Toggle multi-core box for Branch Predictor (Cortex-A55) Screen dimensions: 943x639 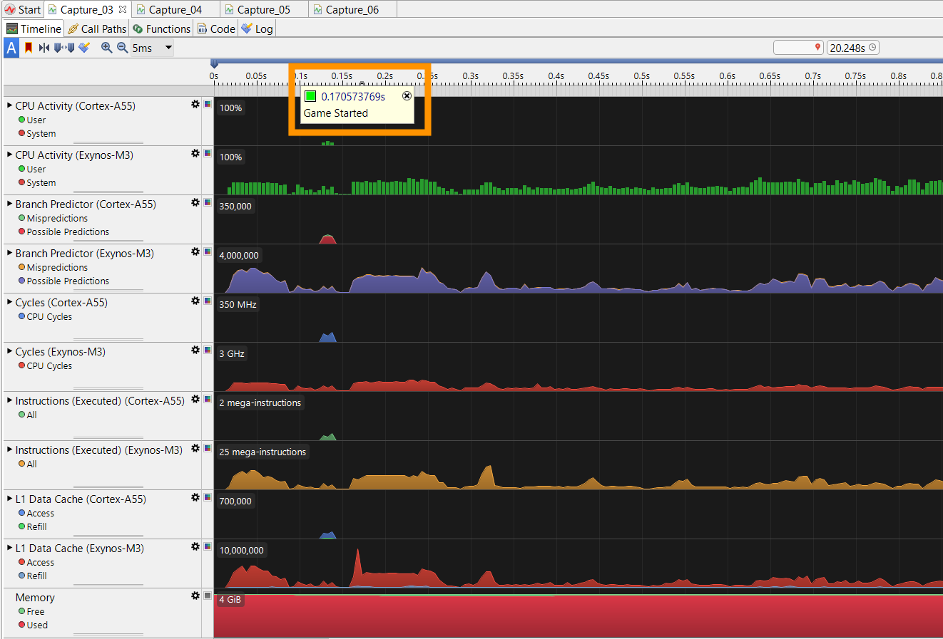point(208,202)
